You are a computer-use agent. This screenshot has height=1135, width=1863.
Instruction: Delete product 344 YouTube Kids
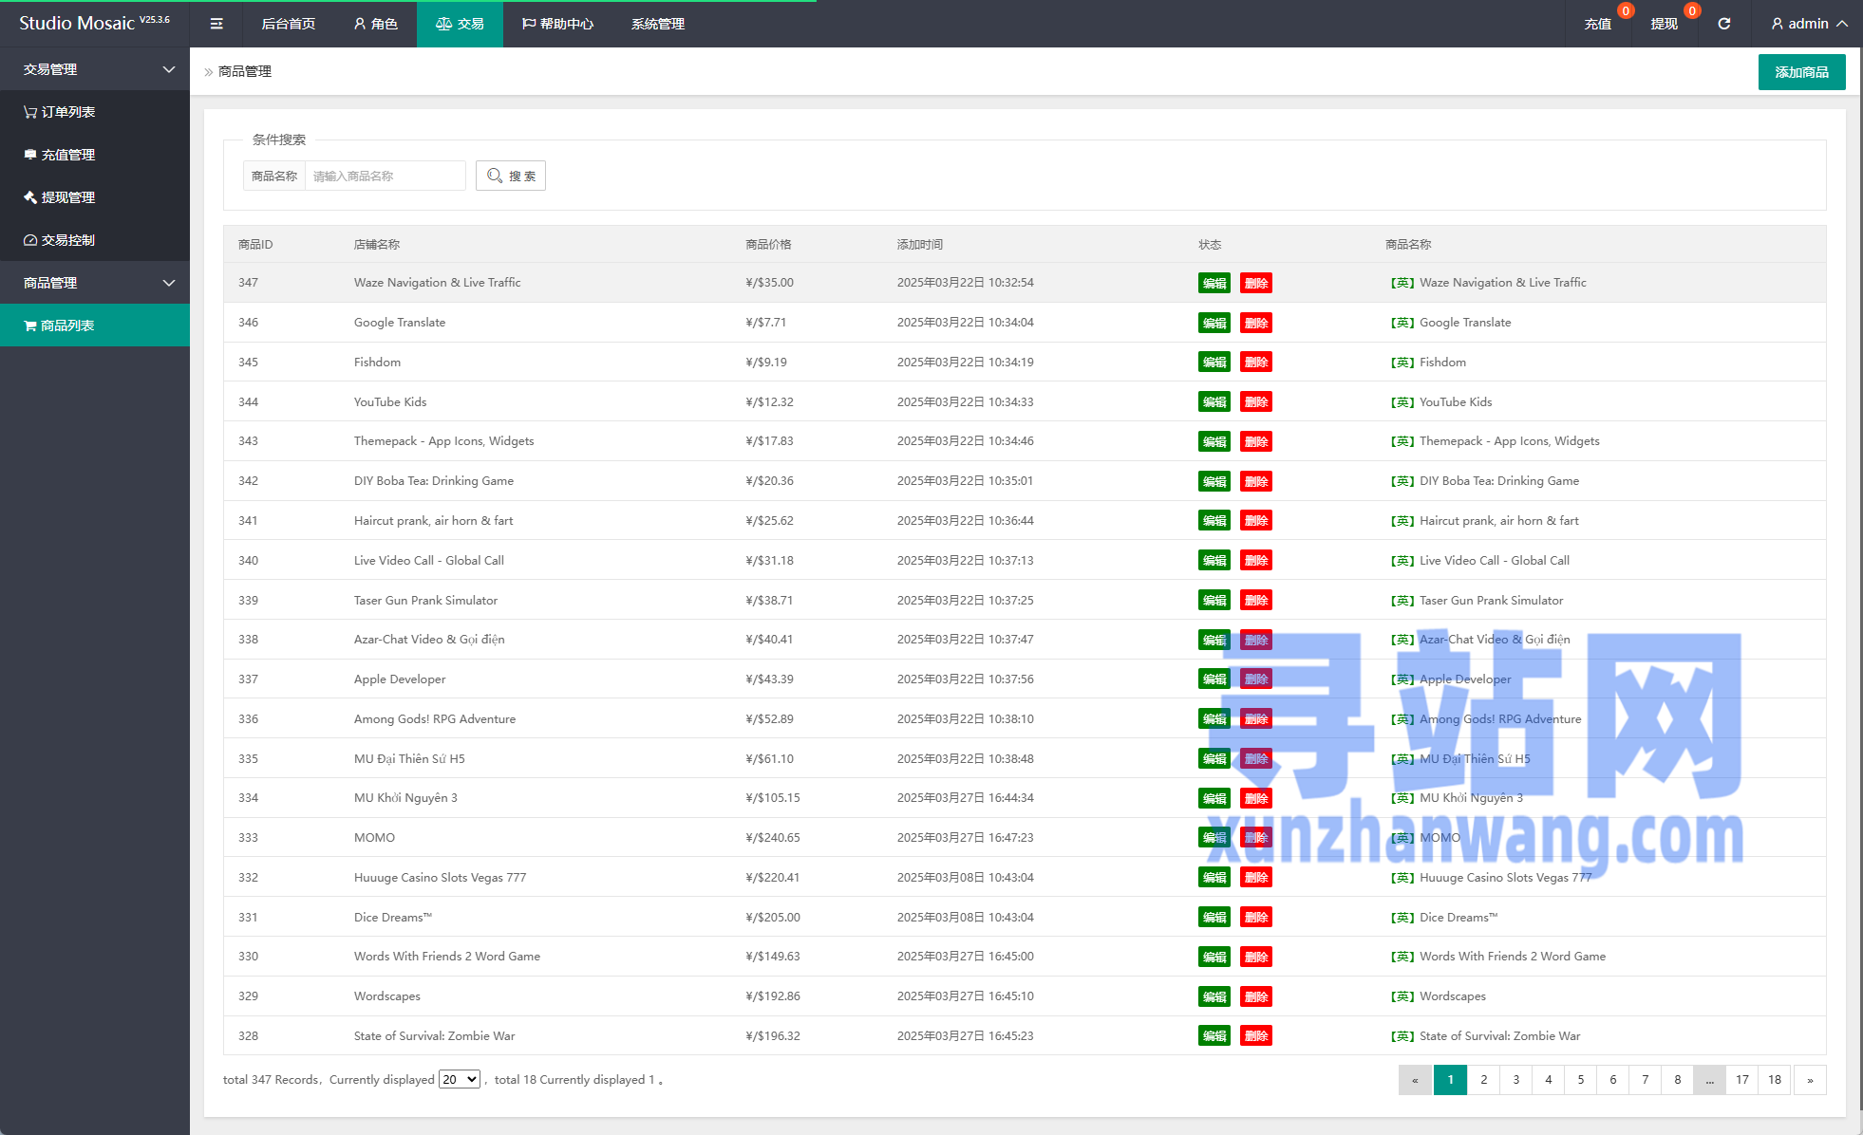[1256, 402]
